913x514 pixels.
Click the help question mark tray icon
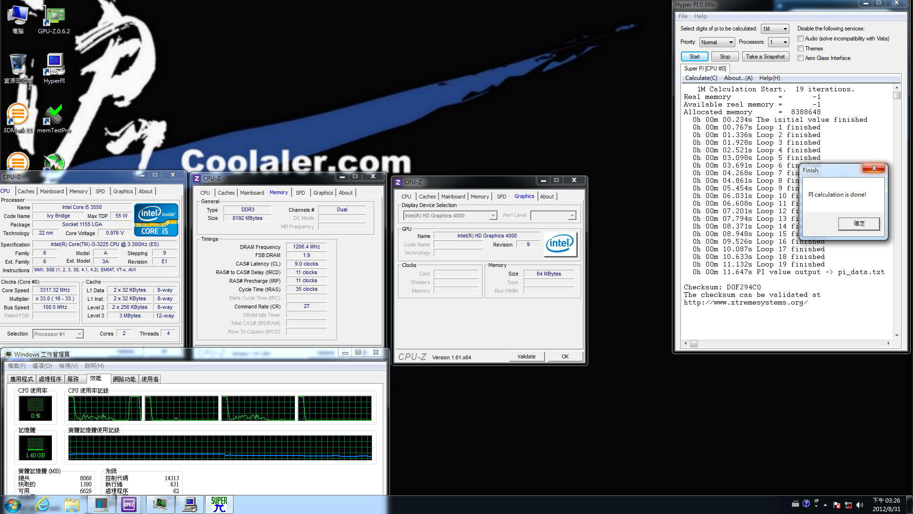tap(806, 504)
